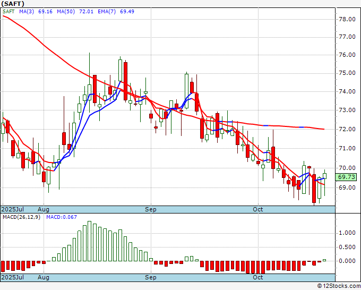The height and width of the screenshot is (290, 361).
Task: Click the 72.00 price axis label
Action: point(347,129)
